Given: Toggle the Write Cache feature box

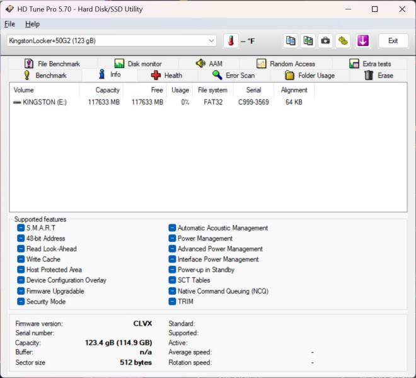Looking at the screenshot, I should tap(21, 259).
